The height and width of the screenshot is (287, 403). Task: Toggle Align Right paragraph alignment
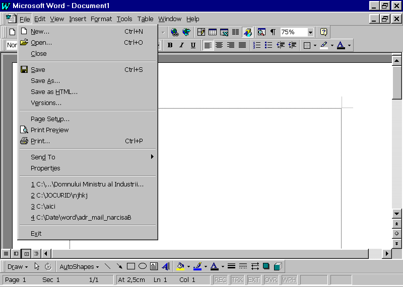click(x=231, y=45)
